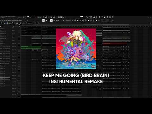This screenshot has height=114, width=152.
Task: Open the circled info icon in toolbar
Action: pyautogui.click(x=110, y=17)
